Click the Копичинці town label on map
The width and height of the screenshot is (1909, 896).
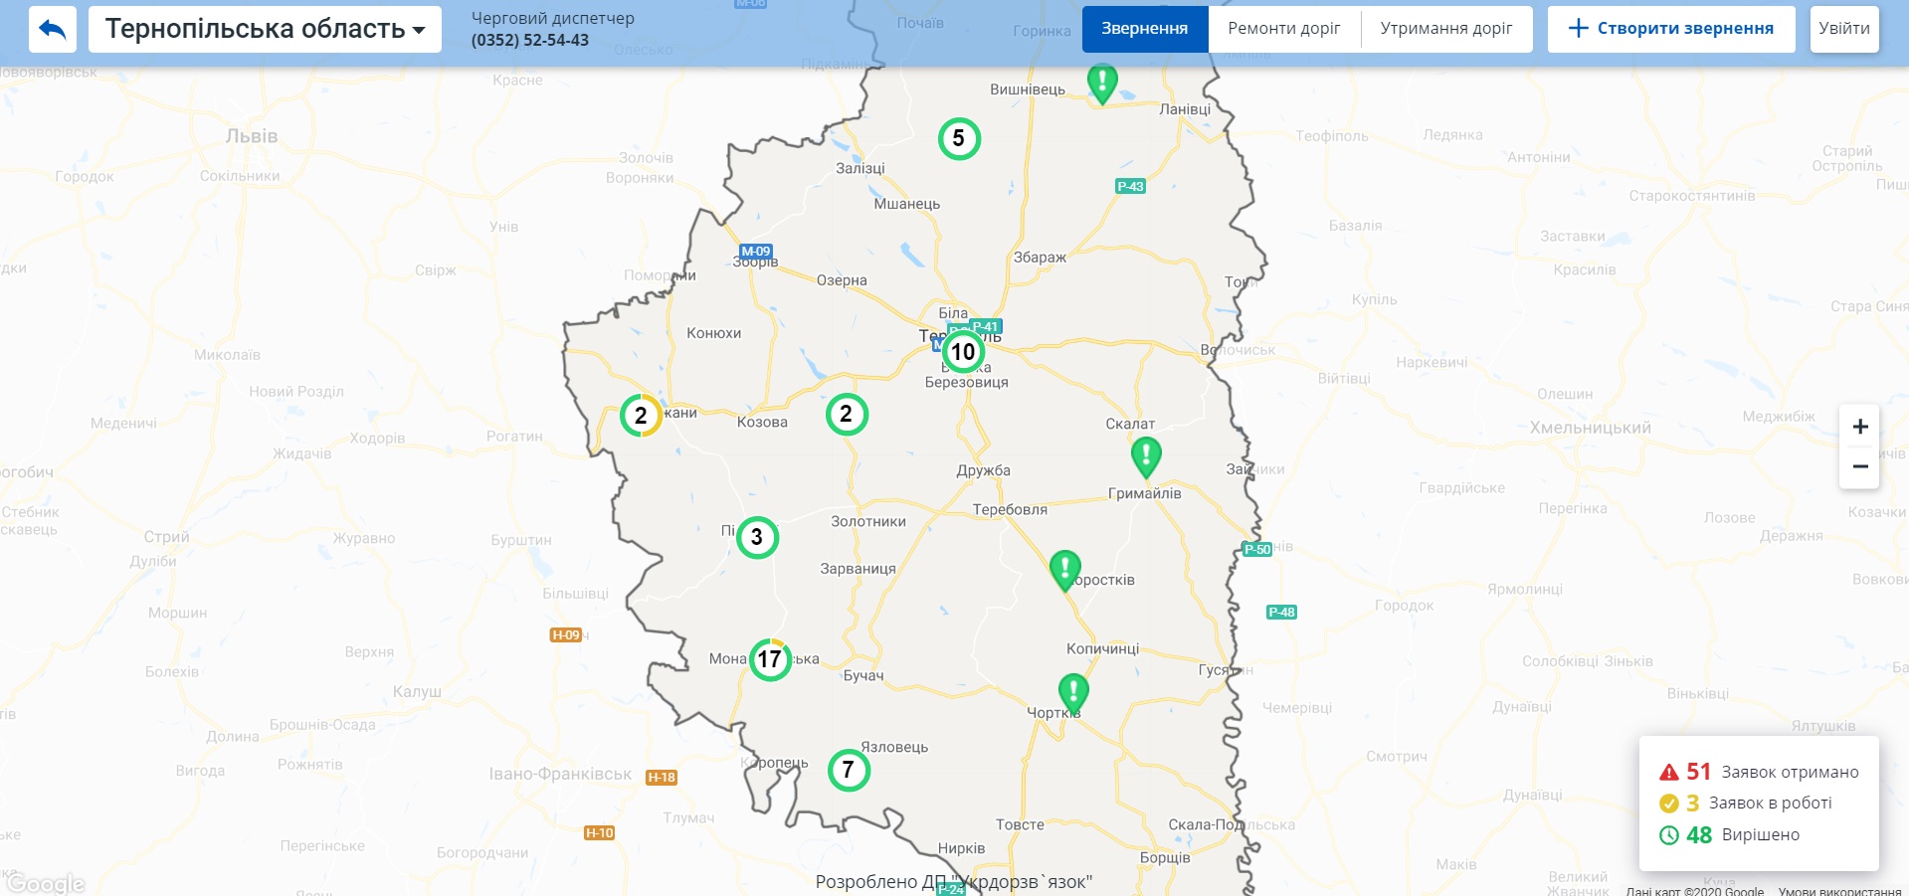(1102, 648)
